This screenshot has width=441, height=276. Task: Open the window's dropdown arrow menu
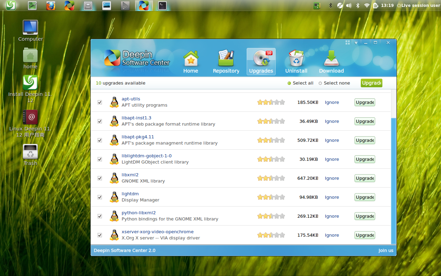pos(356,42)
